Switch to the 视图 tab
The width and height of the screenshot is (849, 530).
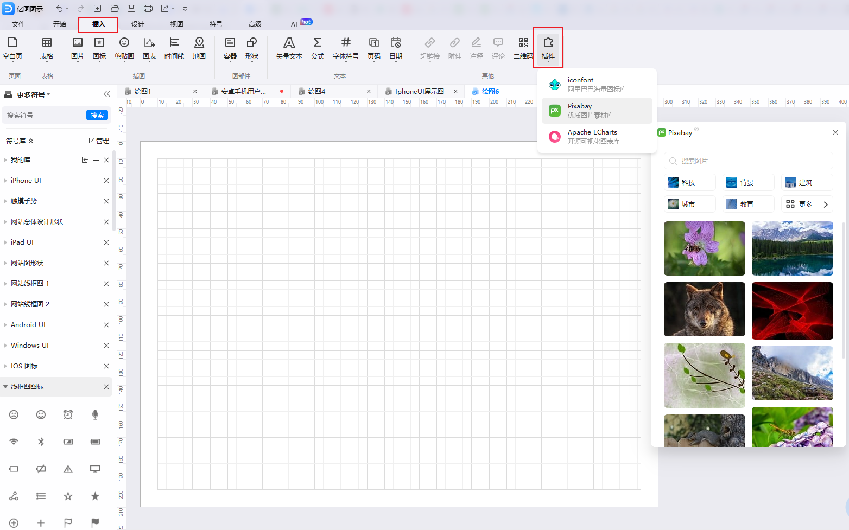pos(177,24)
